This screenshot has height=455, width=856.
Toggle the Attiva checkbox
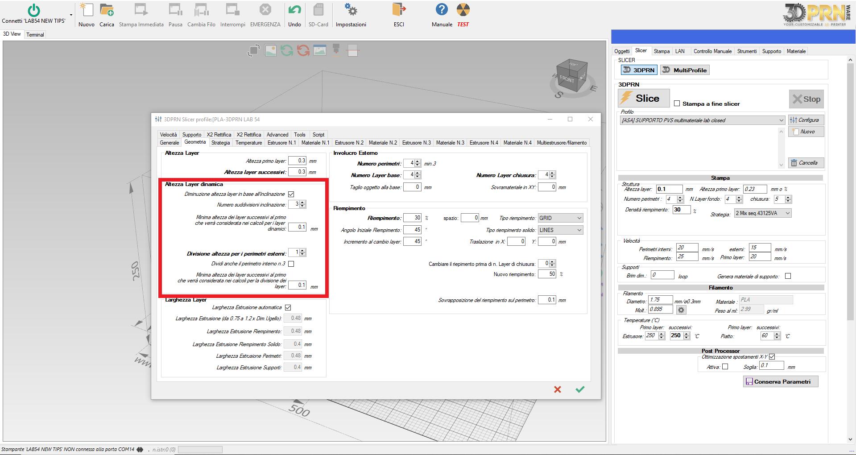[725, 367]
